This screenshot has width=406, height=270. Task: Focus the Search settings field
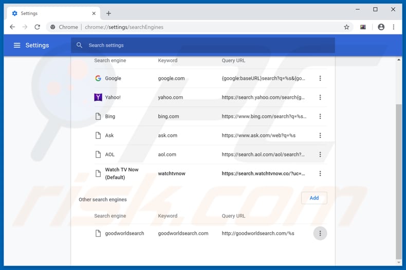(202, 45)
